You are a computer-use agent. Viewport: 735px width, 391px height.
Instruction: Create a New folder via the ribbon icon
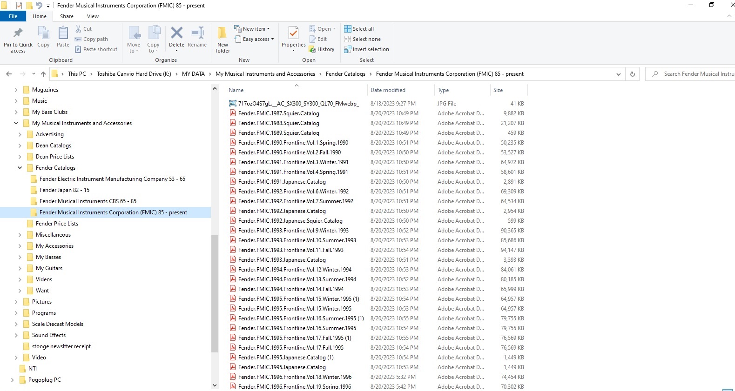[x=223, y=33]
